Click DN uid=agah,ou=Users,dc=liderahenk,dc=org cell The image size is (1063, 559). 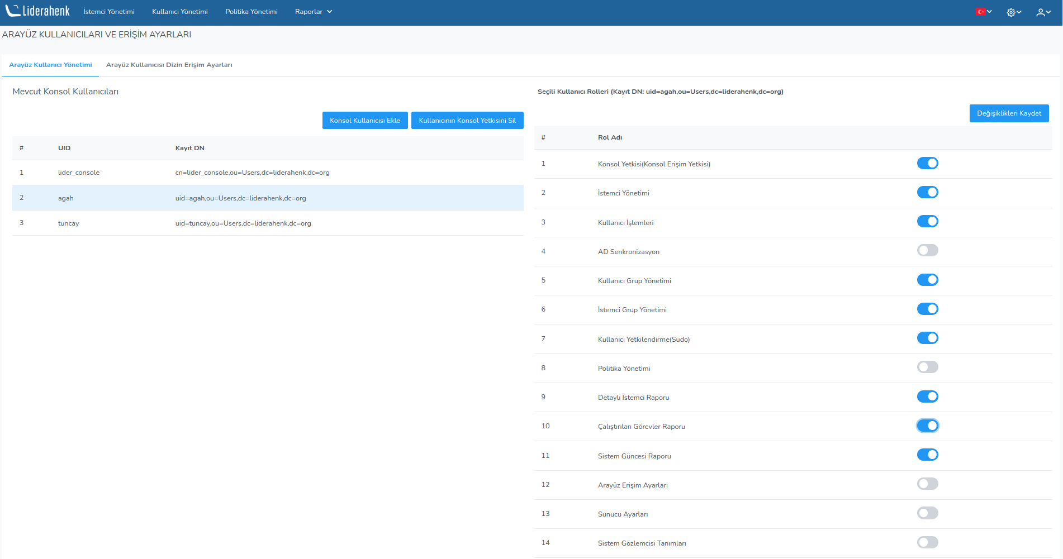240,198
